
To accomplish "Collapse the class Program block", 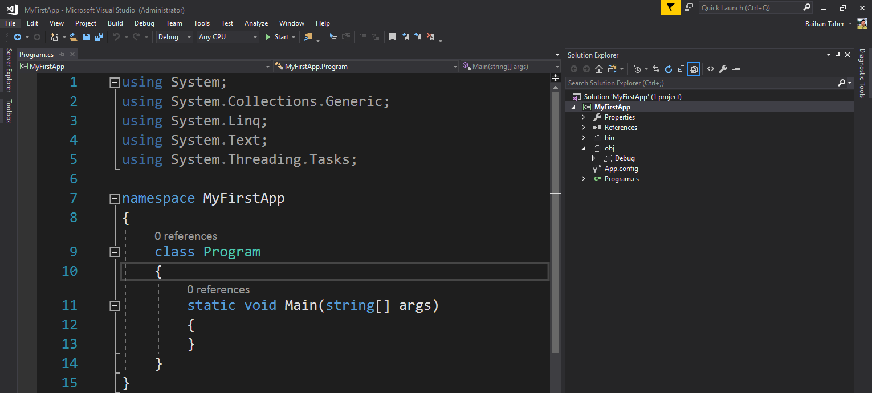I will (x=114, y=252).
